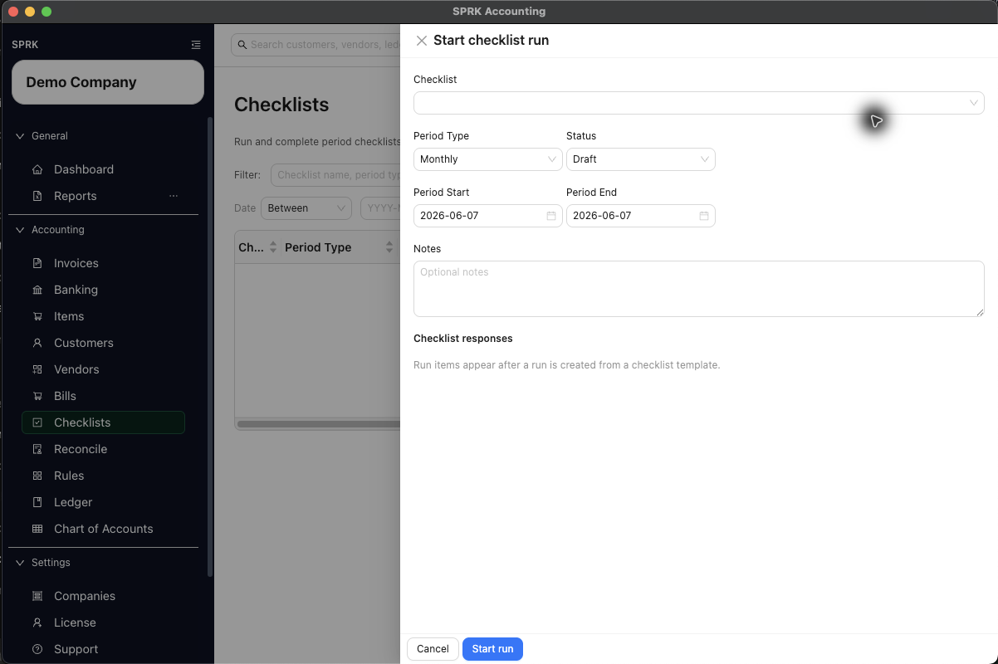Open Reports page
This screenshot has width=998, height=664.
tap(76, 196)
